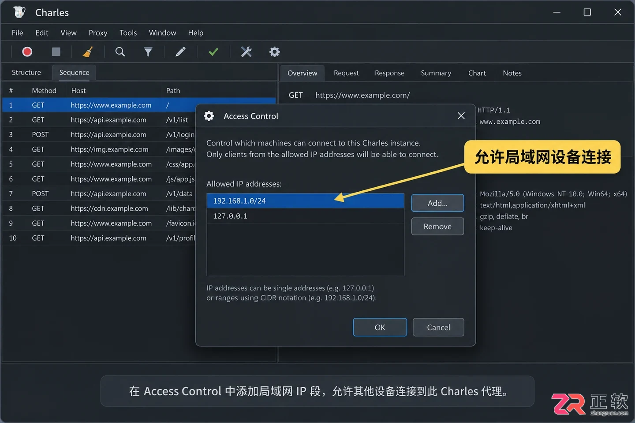Show the Summary tab

tap(436, 73)
